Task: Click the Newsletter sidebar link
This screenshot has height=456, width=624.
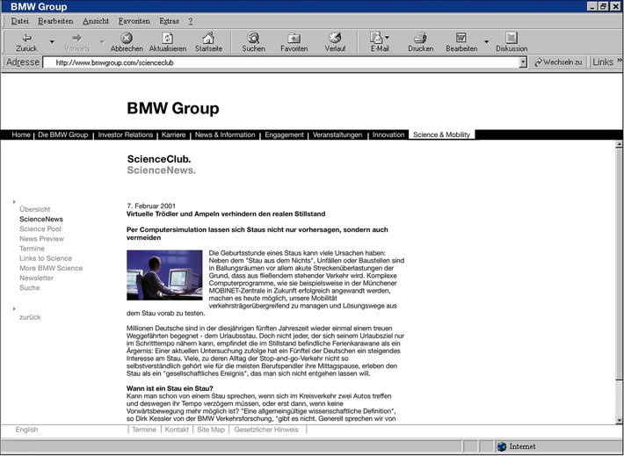Action: (37, 278)
